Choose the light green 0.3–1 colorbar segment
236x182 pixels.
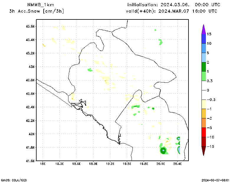click(204, 76)
